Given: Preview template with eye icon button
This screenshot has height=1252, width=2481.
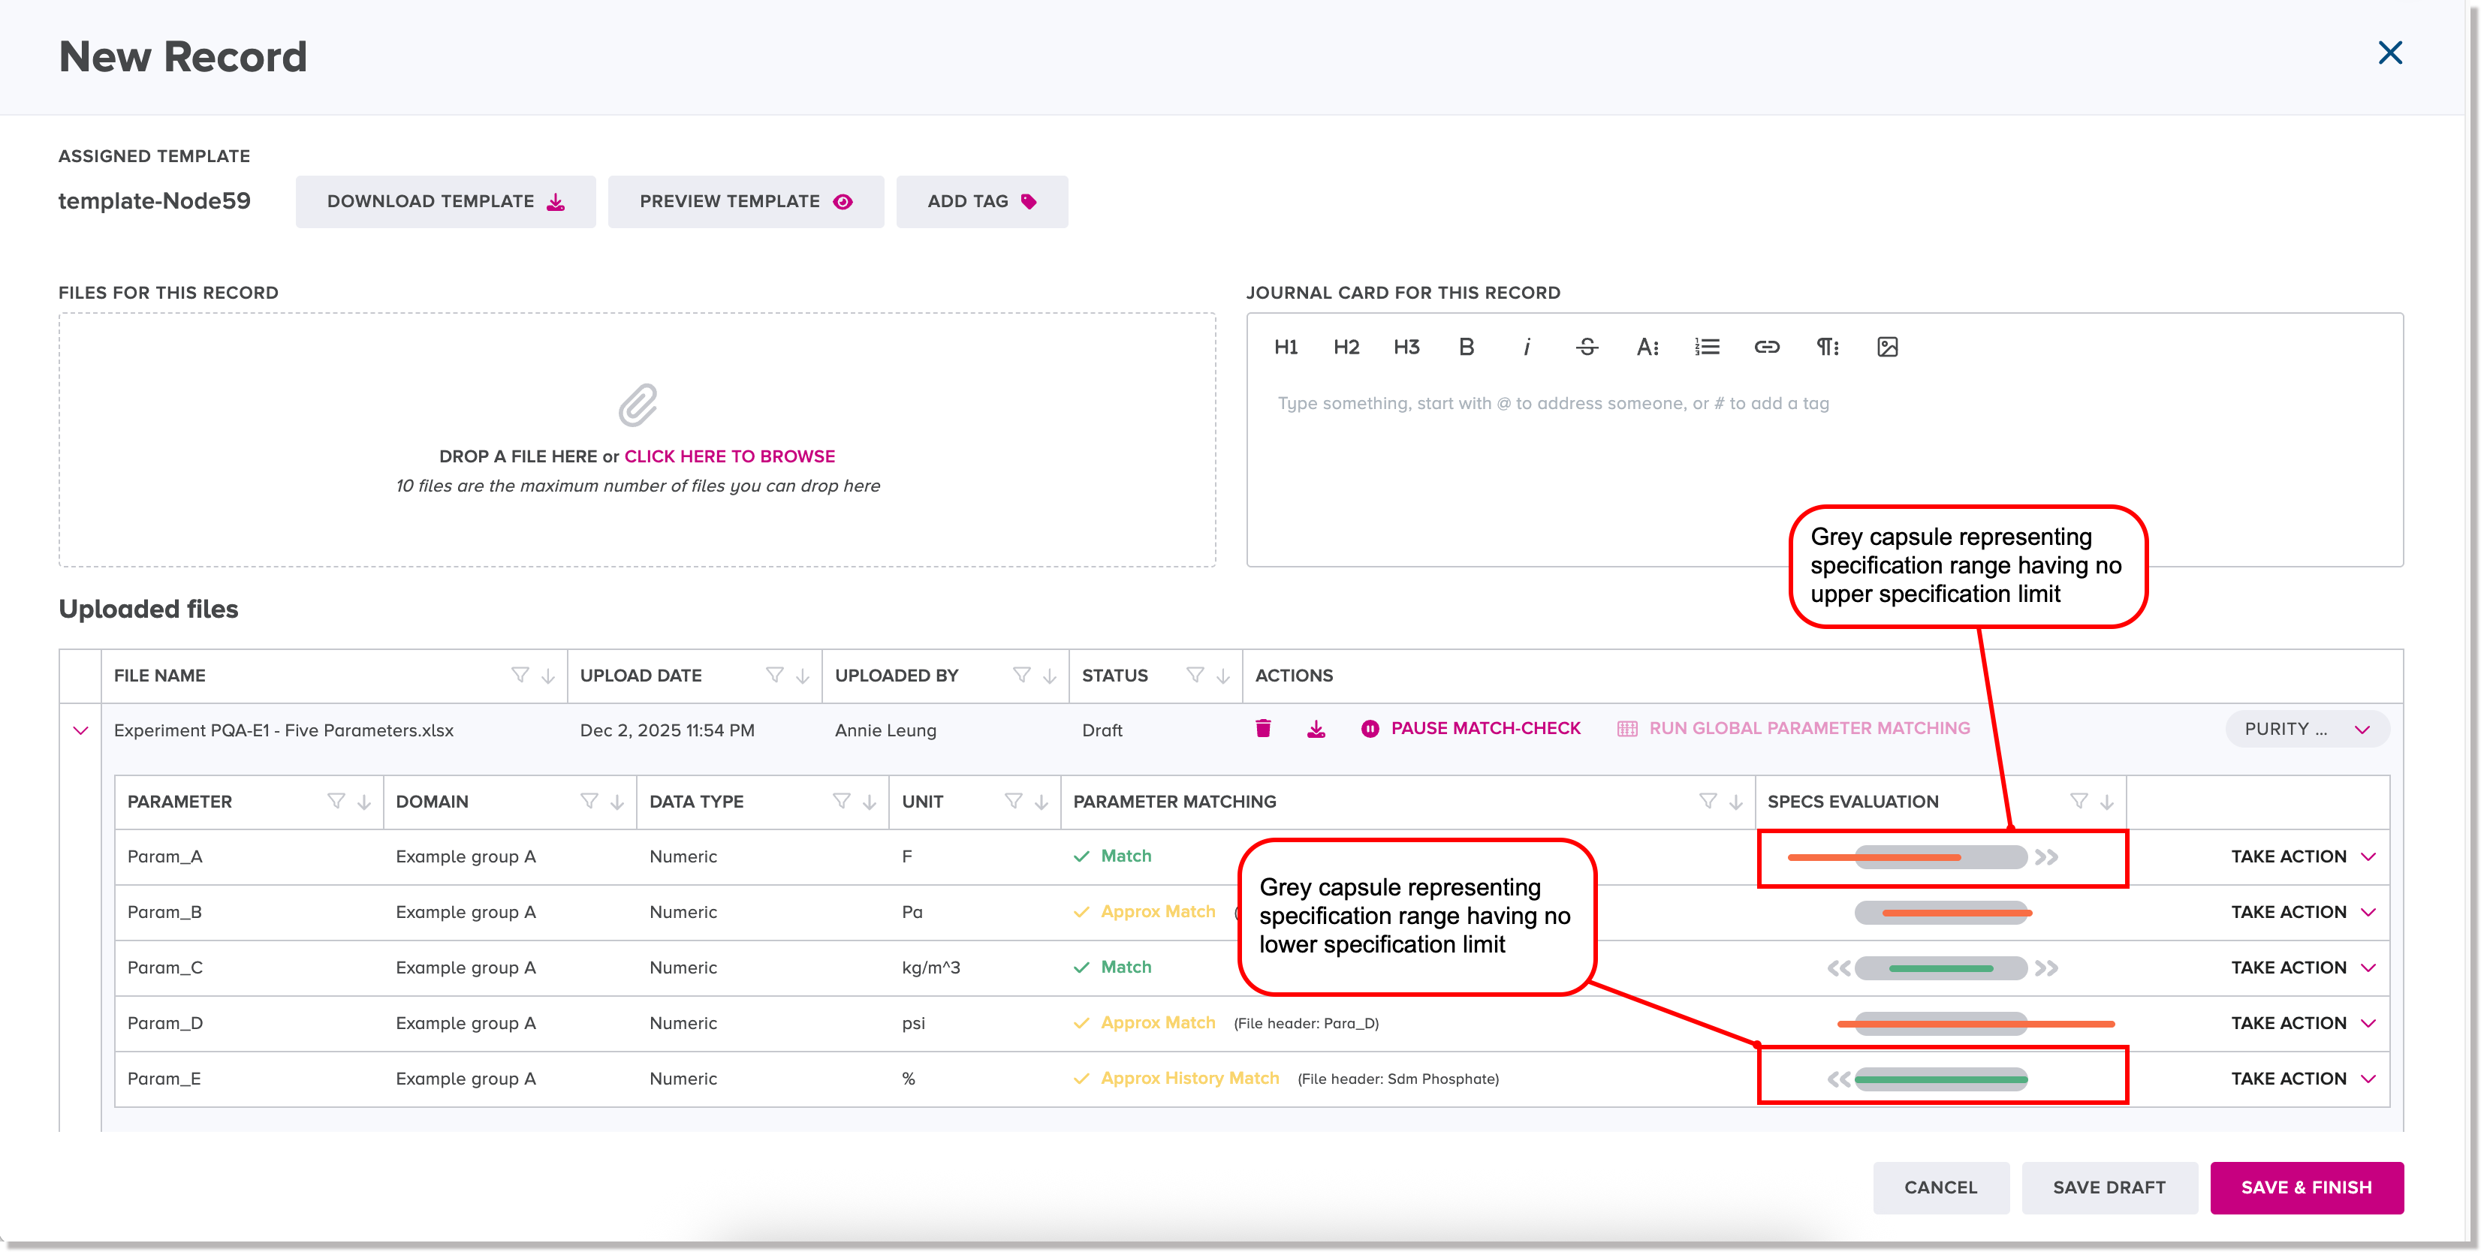Looking at the screenshot, I should [746, 201].
